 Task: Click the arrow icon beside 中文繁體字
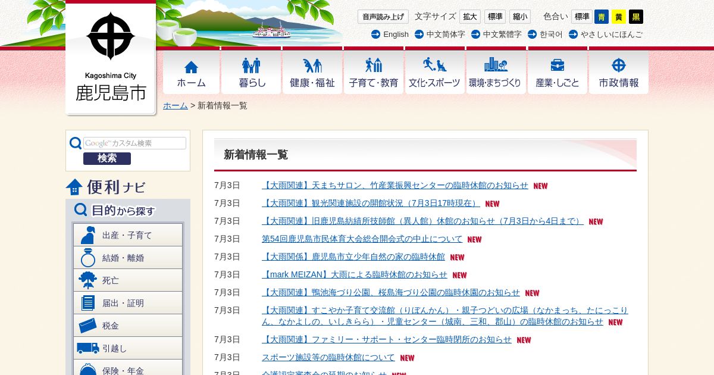[x=475, y=35]
